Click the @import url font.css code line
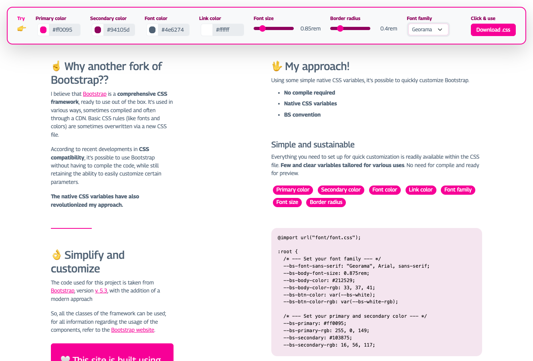Image resolution: width=533 pixels, height=361 pixels. (x=319, y=238)
